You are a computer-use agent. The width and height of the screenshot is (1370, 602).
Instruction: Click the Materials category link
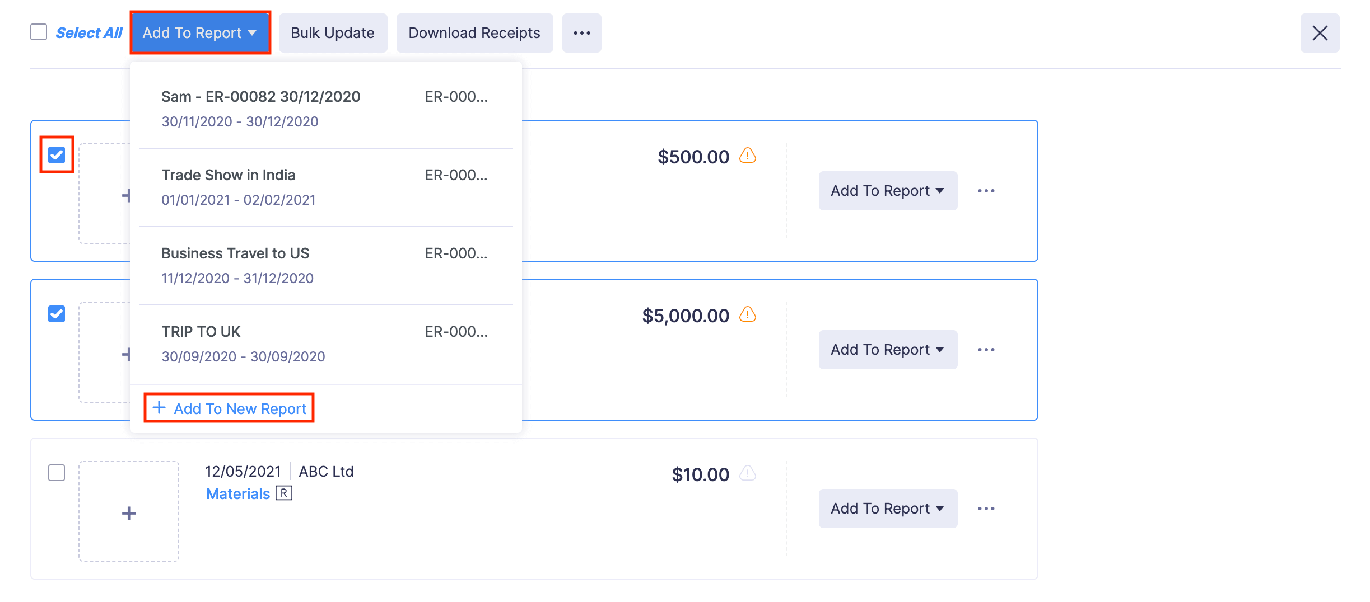click(237, 493)
